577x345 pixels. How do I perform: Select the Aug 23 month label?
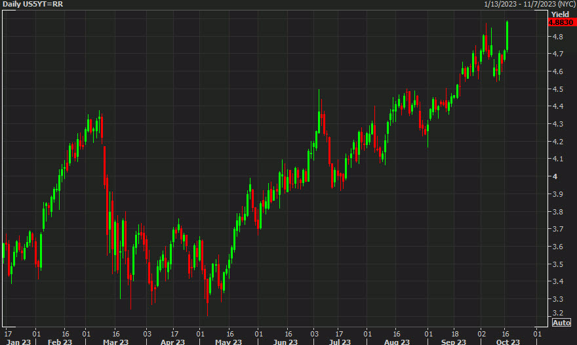pos(396,341)
